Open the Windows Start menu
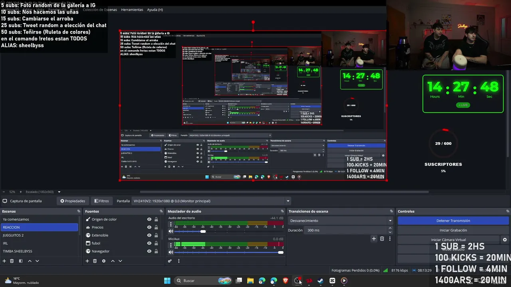 [167, 281]
